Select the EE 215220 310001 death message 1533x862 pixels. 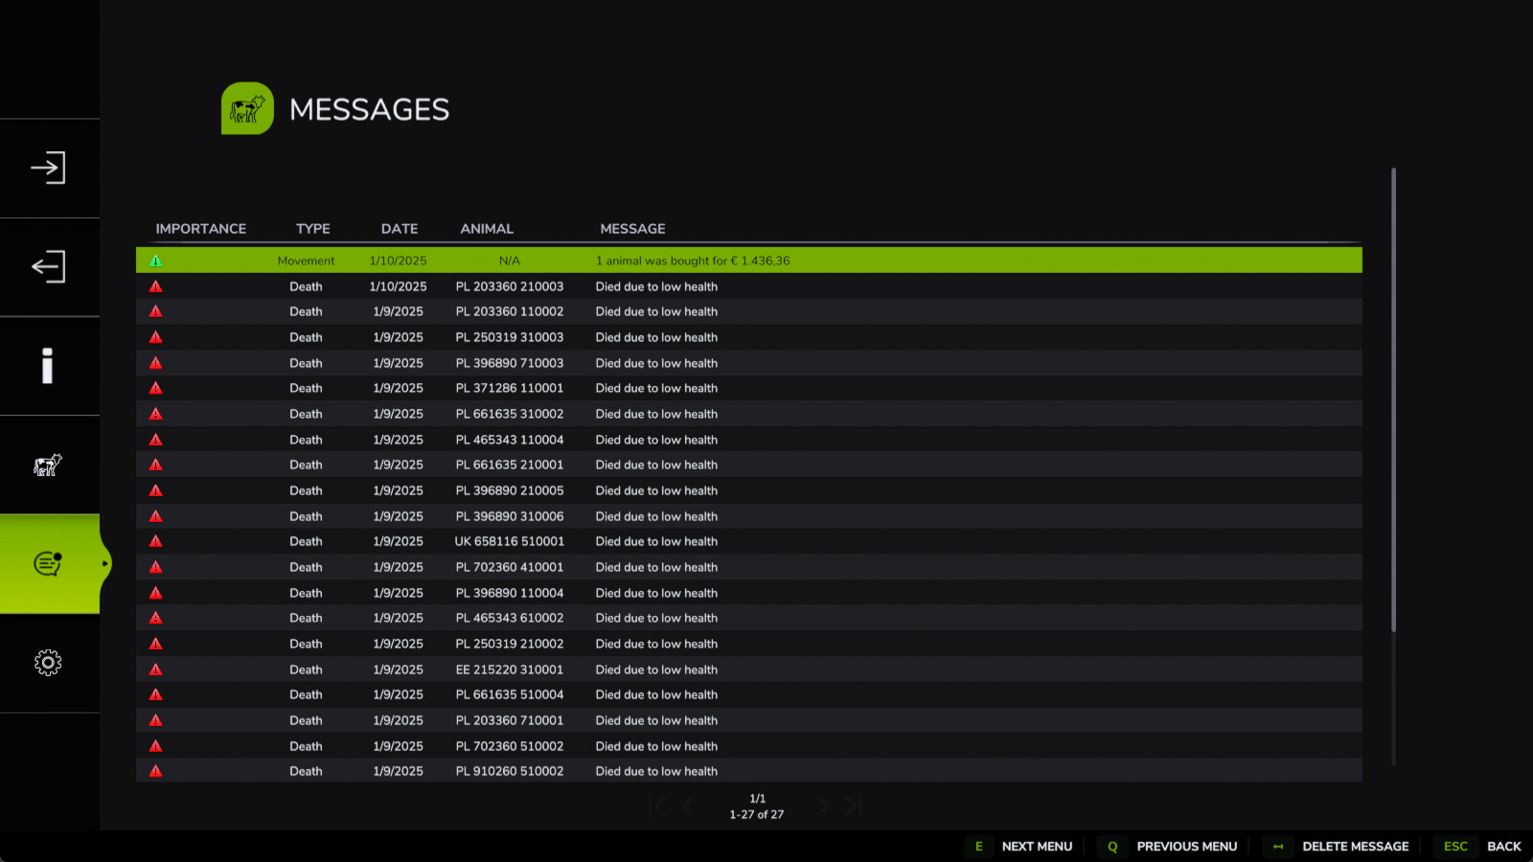[656, 669]
